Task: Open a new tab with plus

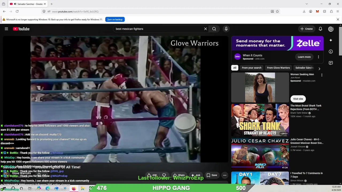Action: click(x=52, y=4)
